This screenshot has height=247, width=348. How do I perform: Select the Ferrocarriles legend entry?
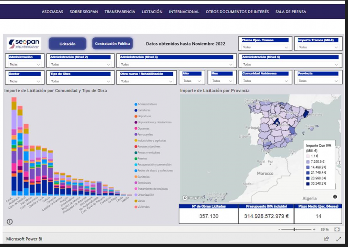coord(144,134)
